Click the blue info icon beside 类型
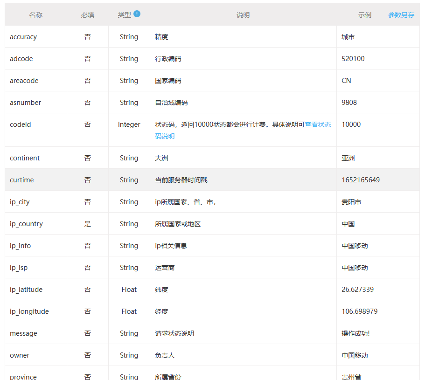Viewport: 425px width, 380px height. [x=137, y=14]
